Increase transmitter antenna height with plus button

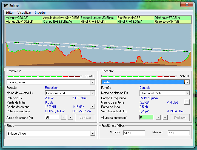pyautogui.click(x=70, y=117)
